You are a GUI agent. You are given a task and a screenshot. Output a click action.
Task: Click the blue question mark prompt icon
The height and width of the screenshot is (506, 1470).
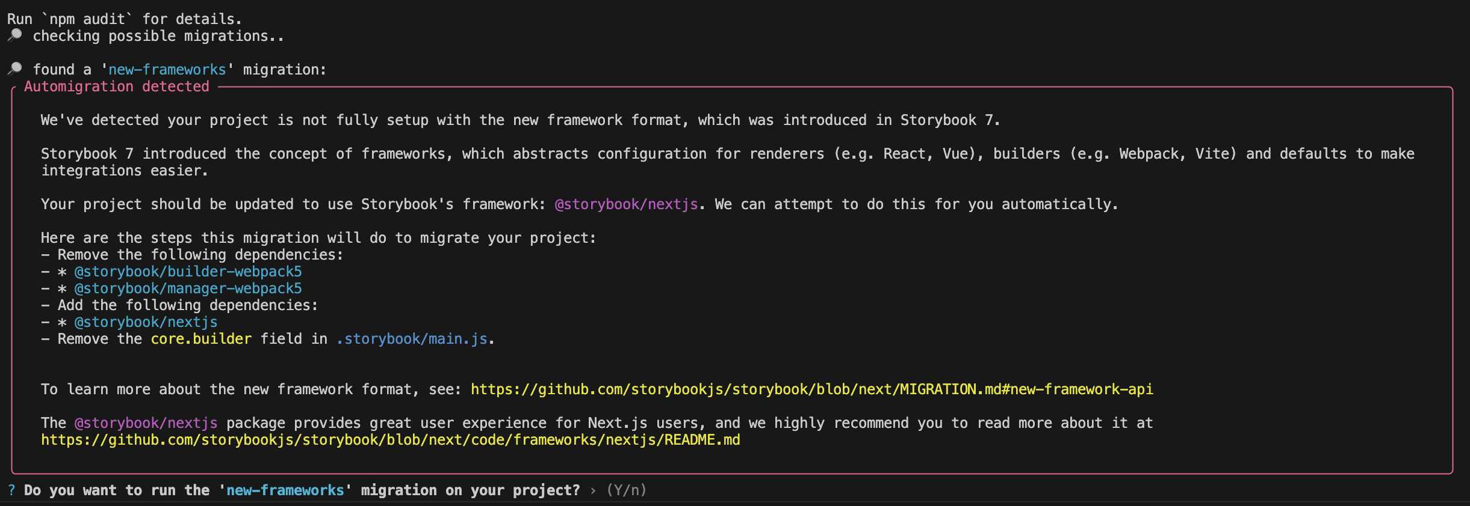coord(11,490)
